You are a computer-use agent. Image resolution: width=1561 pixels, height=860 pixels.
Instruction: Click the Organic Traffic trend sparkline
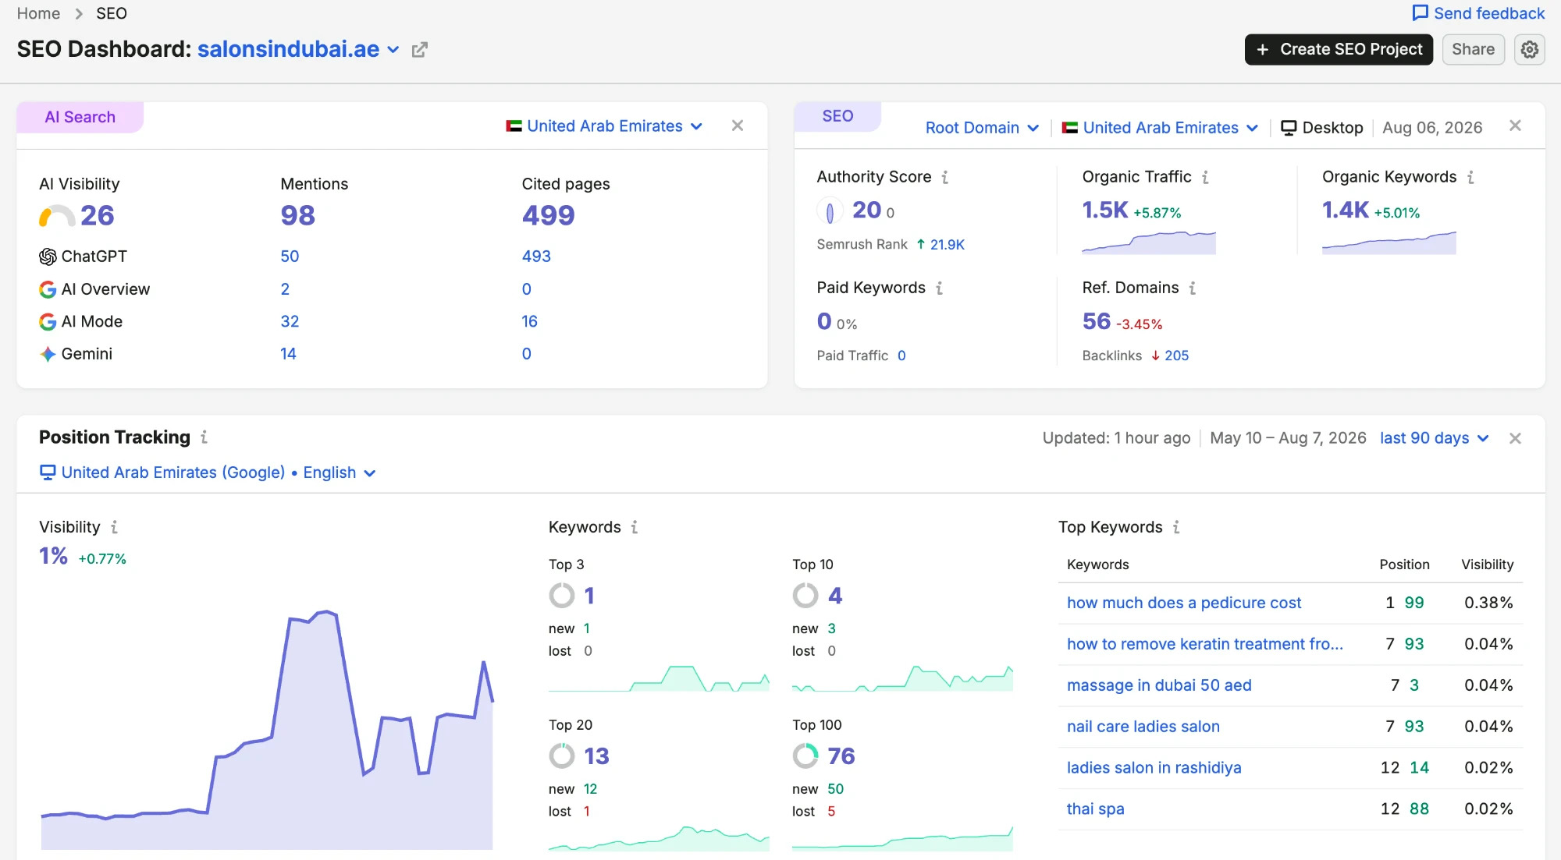click(1148, 242)
